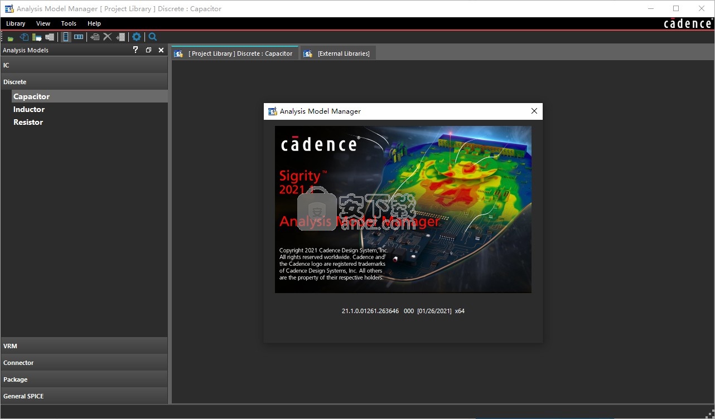The width and height of the screenshot is (715, 419).
Task: Collapse the Discrete category
Action: tap(84, 82)
